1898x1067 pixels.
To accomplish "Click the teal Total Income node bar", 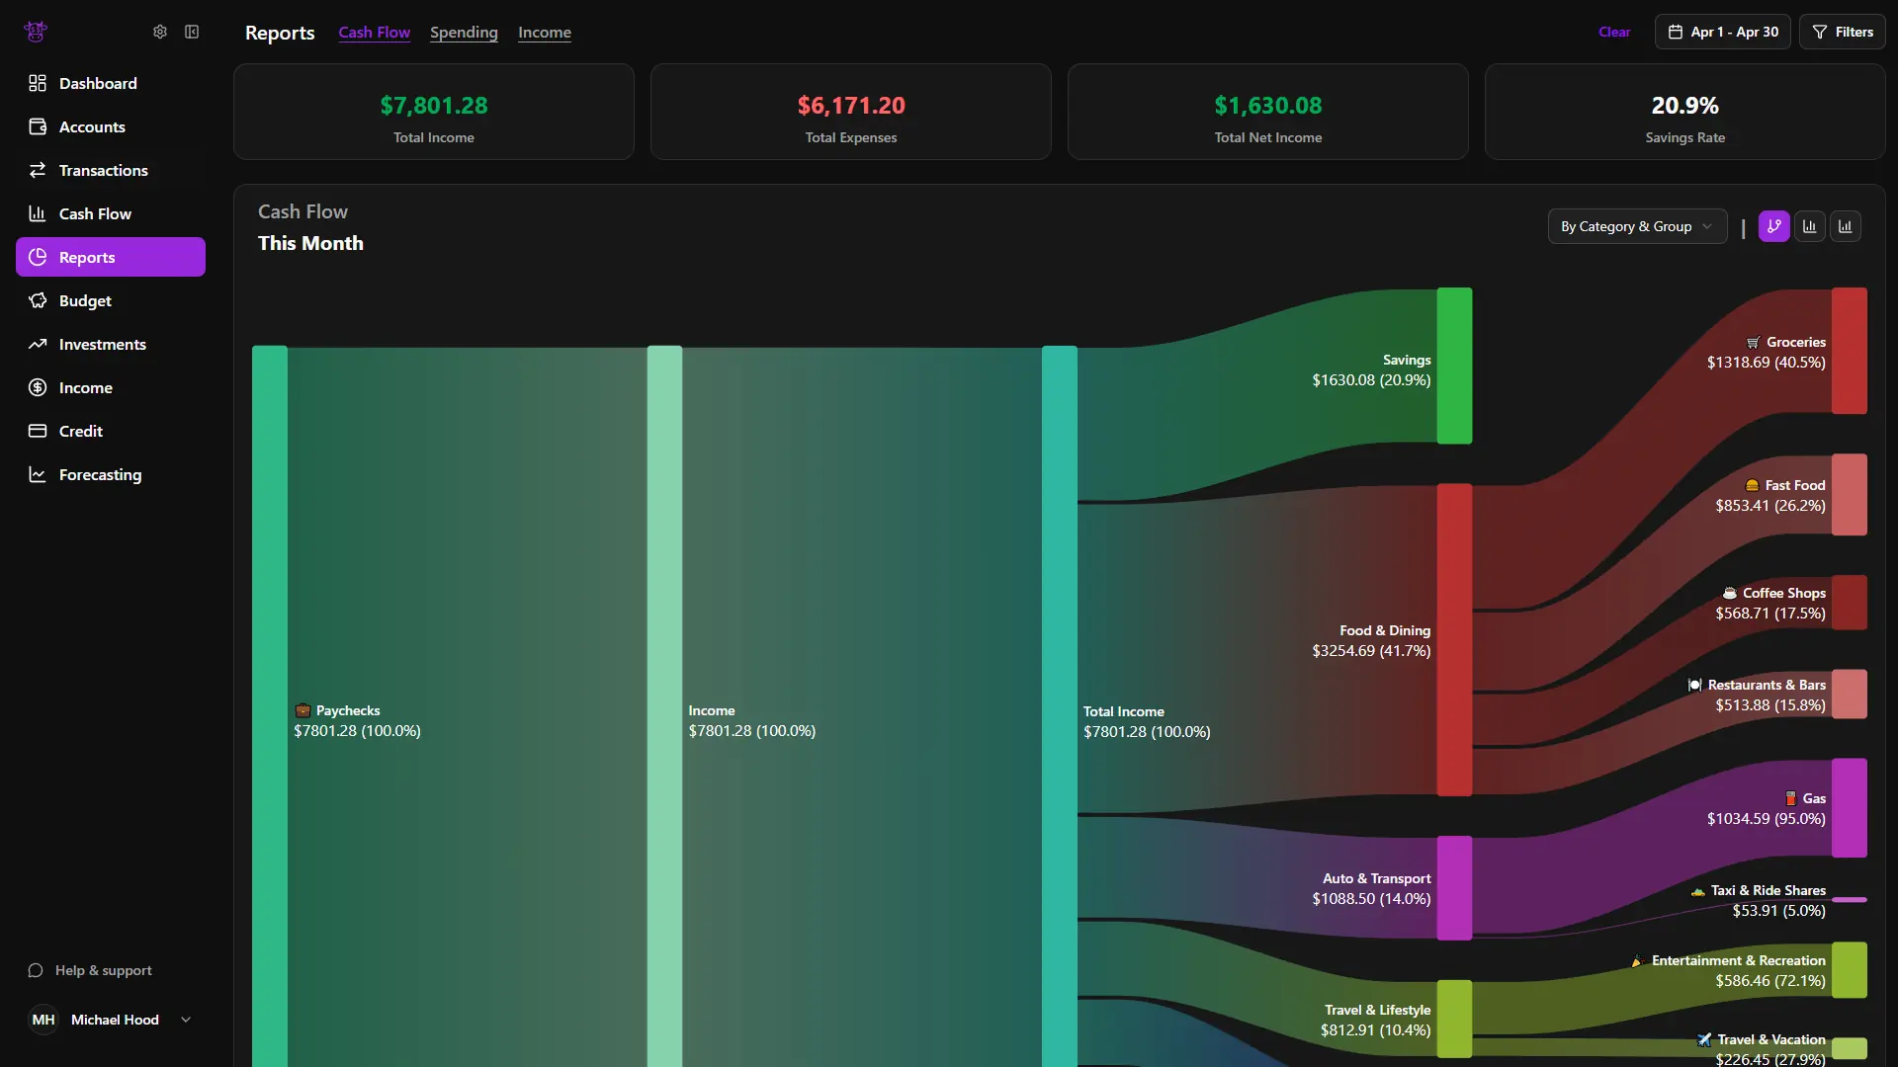I will click(1060, 705).
